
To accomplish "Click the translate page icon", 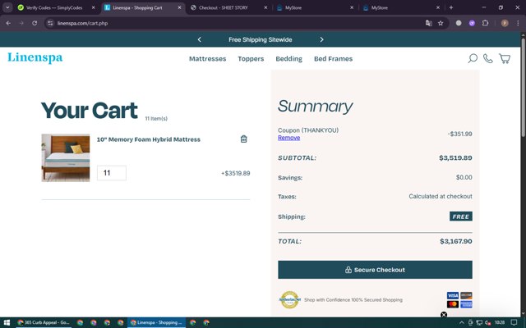I will [x=429, y=23].
